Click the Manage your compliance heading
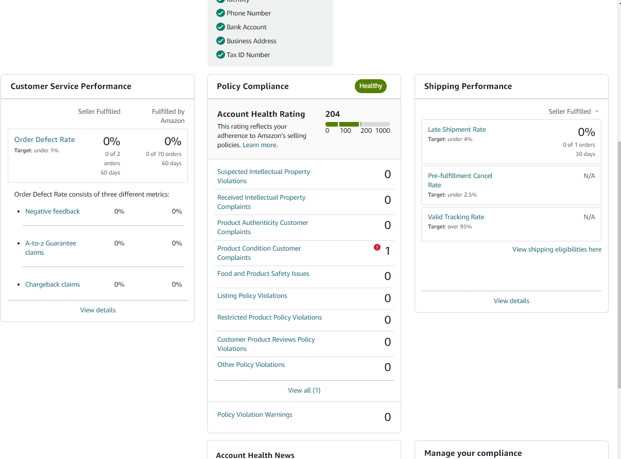The height and width of the screenshot is (459, 621). point(473,453)
